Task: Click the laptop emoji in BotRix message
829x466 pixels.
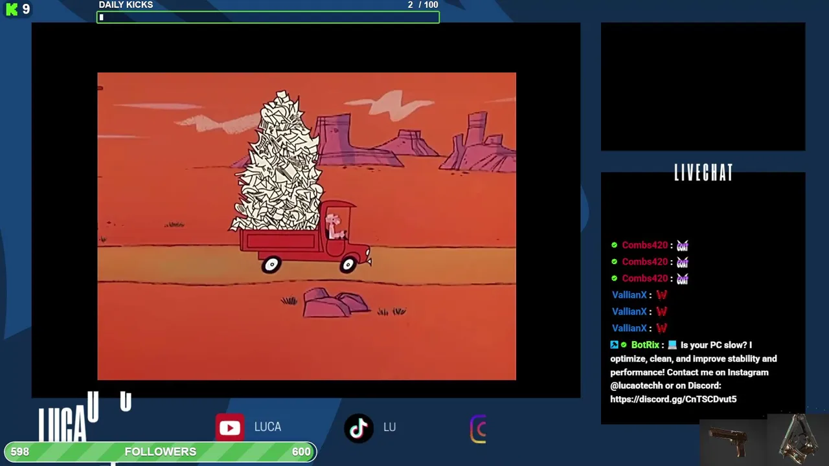Action: pyautogui.click(x=672, y=345)
